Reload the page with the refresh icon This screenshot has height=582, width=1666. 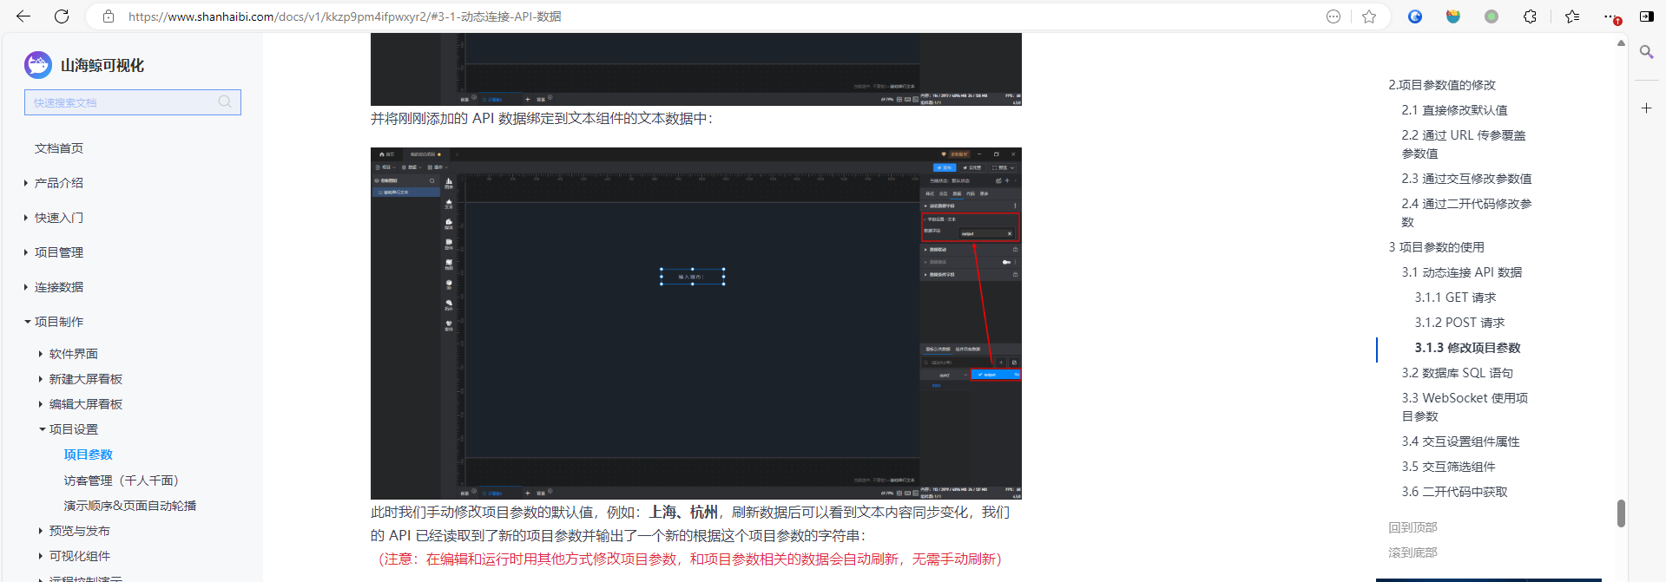pos(62,16)
